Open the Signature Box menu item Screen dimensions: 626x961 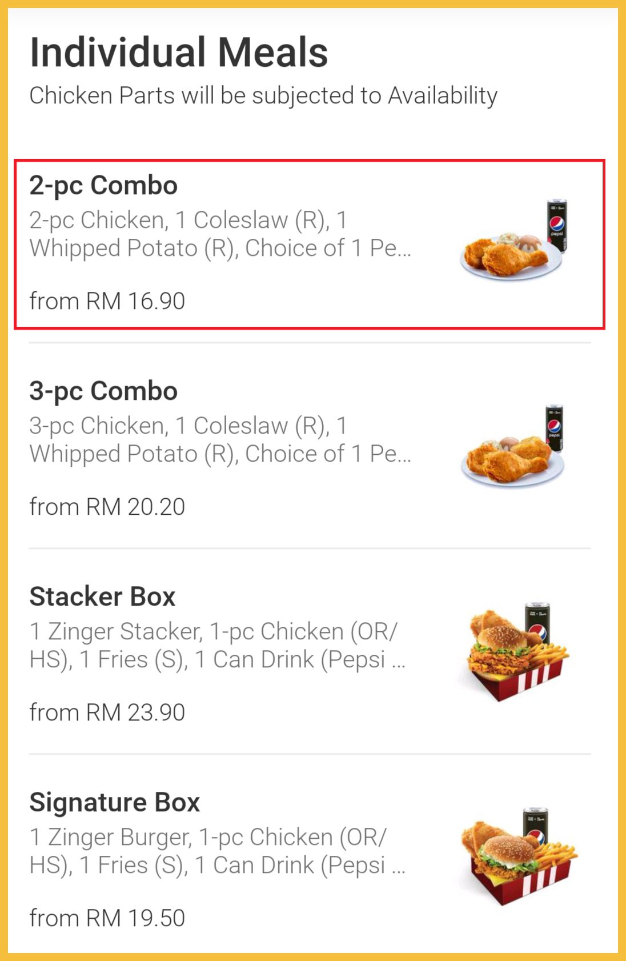point(114,803)
